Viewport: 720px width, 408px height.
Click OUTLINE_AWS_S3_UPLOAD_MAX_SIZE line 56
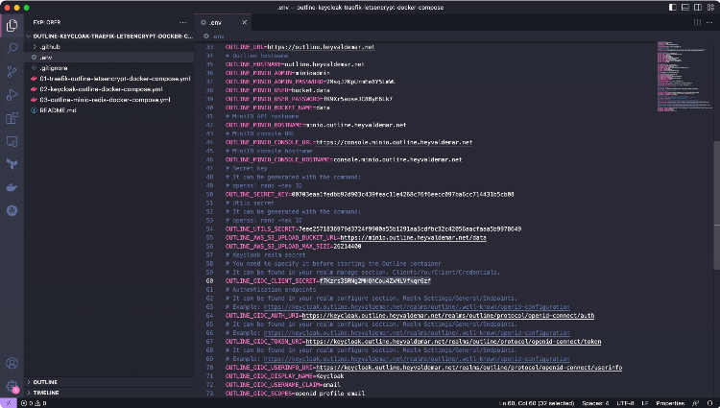coord(293,247)
